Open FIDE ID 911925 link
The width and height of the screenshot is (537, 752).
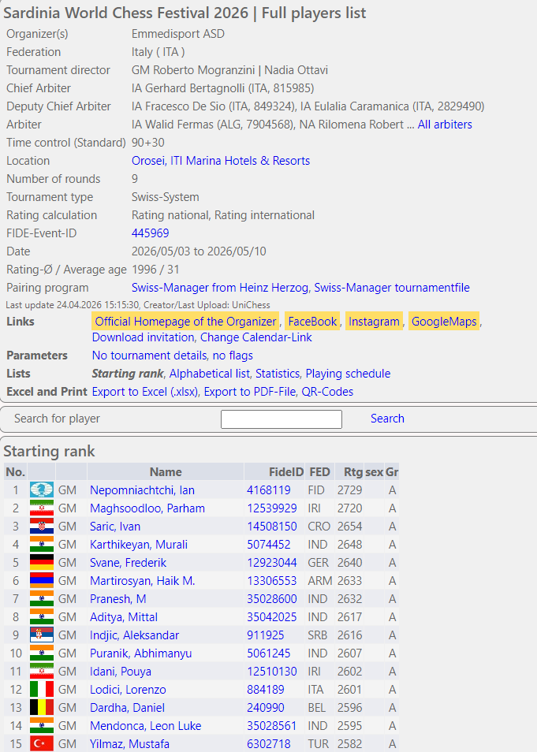pos(266,635)
